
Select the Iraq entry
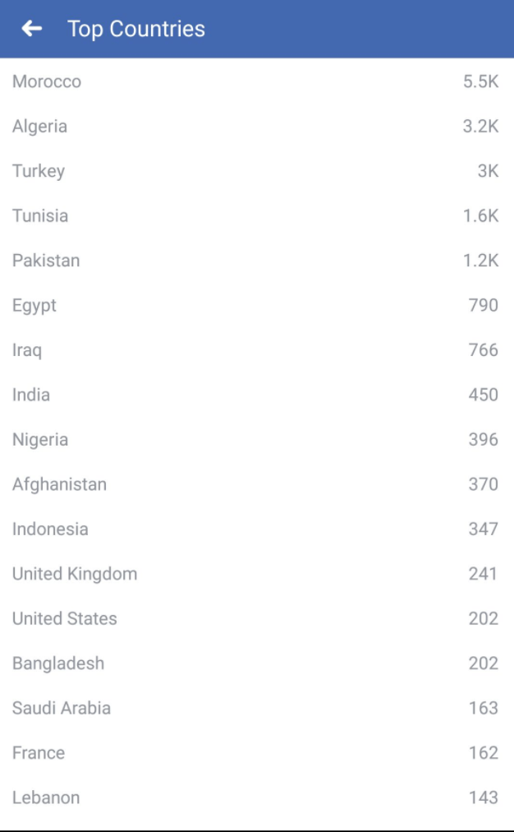pos(27,350)
